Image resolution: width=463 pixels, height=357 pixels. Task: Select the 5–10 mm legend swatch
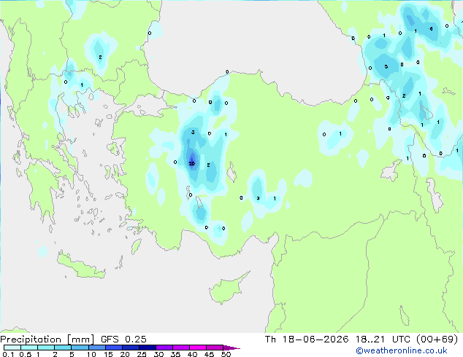click(x=80, y=348)
